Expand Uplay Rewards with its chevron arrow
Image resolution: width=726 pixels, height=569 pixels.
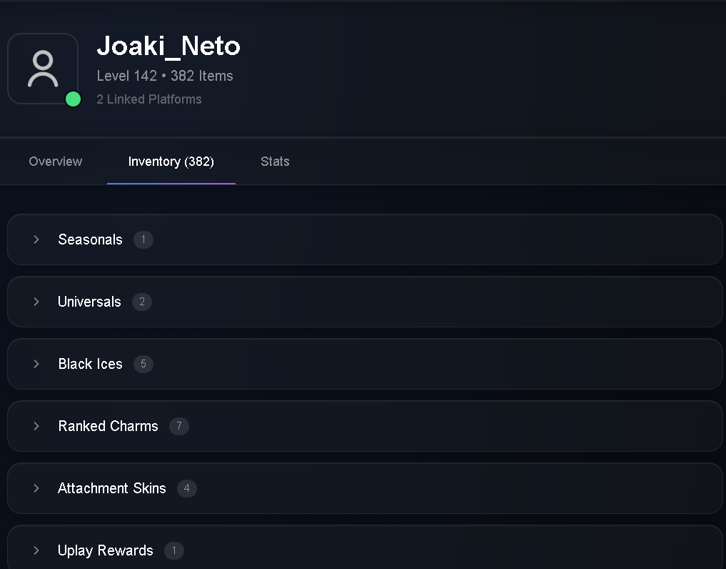[36, 550]
